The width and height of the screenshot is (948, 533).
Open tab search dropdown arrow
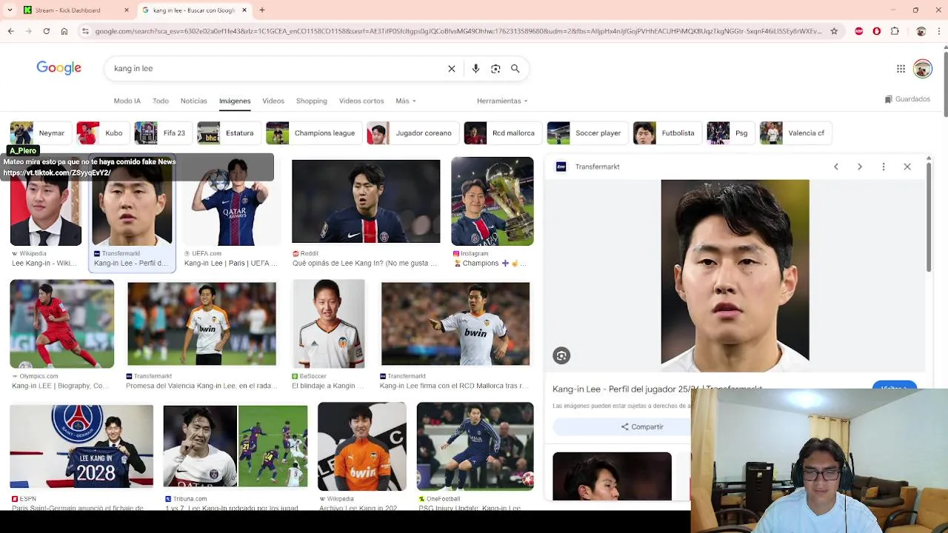[x=10, y=10]
